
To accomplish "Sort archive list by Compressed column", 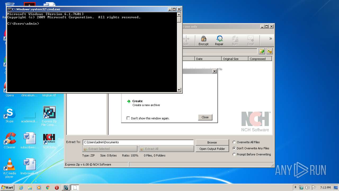I will pyautogui.click(x=260, y=59).
